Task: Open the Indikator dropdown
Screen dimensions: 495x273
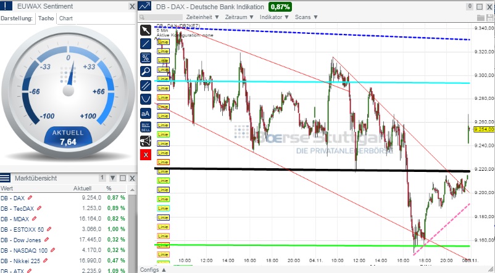Action: pyautogui.click(x=274, y=17)
